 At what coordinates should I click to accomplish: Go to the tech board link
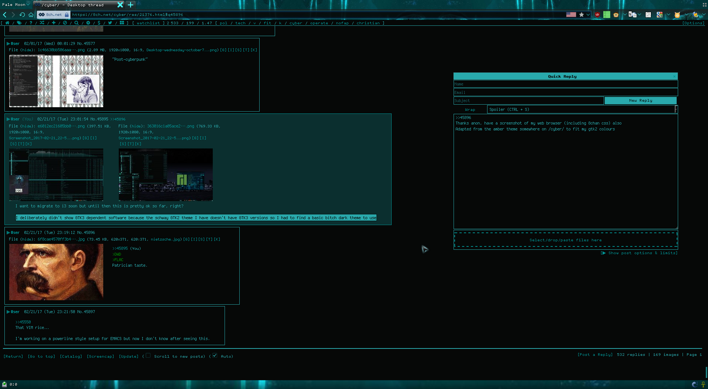[x=240, y=23]
